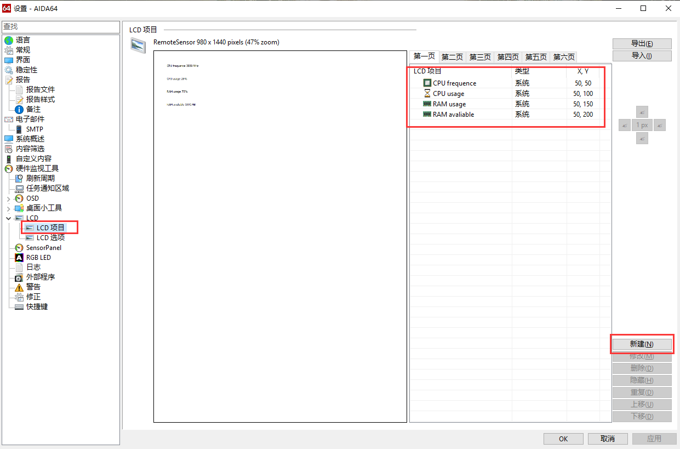This screenshot has height=449, width=680.
Task: Click the SMTP server icon
Action: tap(19, 129)
